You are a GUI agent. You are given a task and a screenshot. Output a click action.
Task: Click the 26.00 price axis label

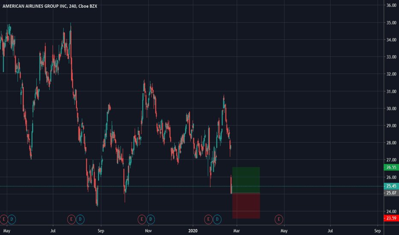click(x=391, y=177)
